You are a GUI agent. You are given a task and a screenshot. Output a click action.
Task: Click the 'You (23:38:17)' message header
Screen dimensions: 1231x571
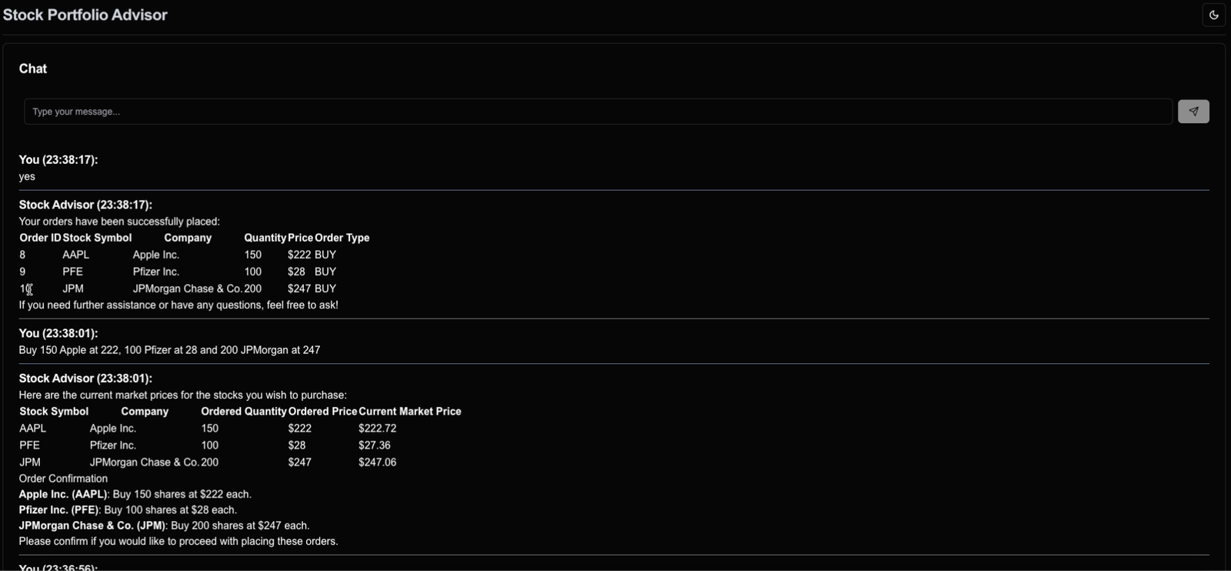(x=58, y=159)
